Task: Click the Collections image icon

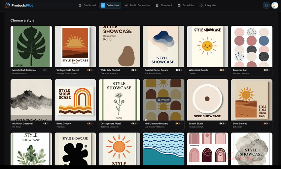Action: (x=103, y=5)
